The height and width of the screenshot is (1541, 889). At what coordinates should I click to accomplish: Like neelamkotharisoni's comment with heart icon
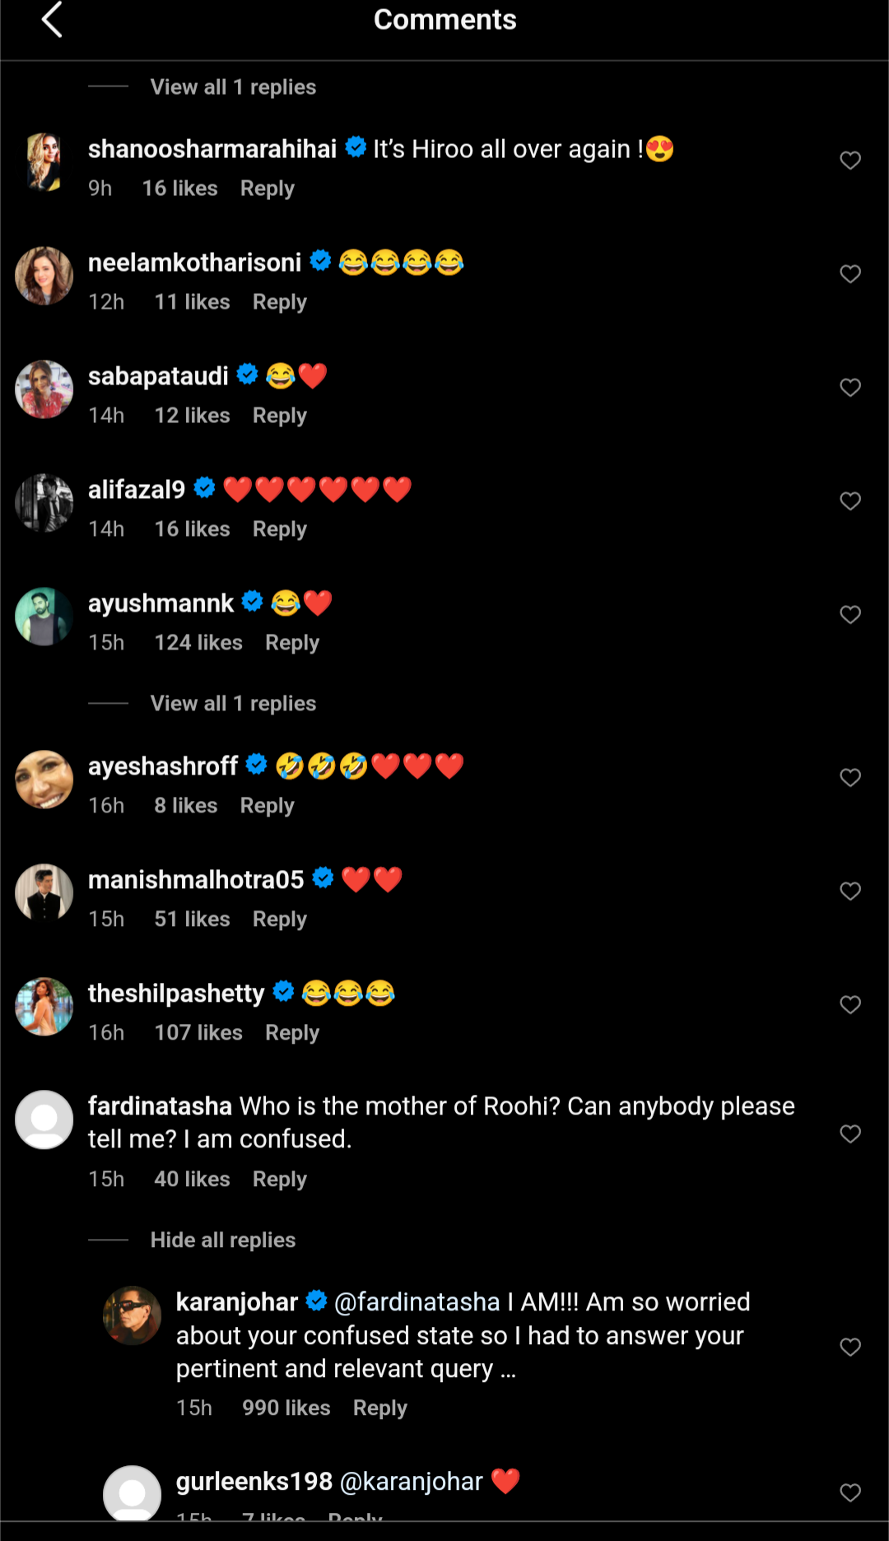850,274
